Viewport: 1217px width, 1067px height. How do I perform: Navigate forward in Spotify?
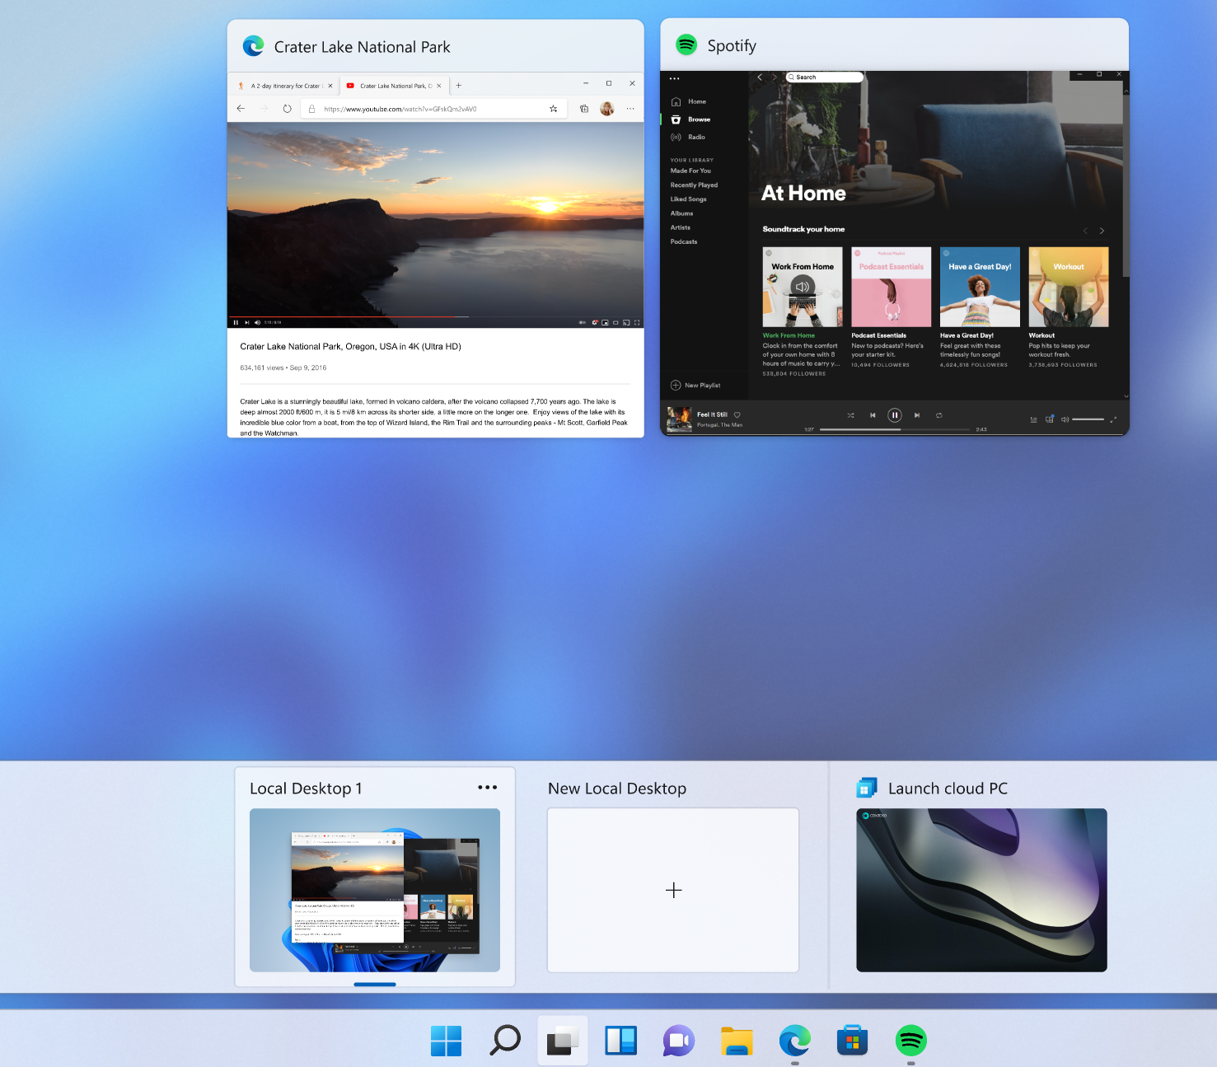(x=774, y=77)
